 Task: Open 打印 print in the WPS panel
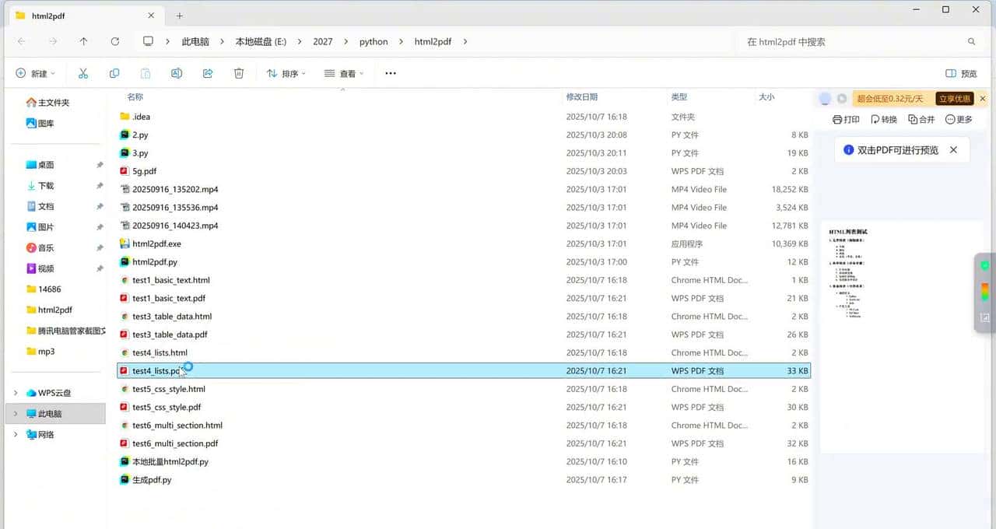pos(847,119)
